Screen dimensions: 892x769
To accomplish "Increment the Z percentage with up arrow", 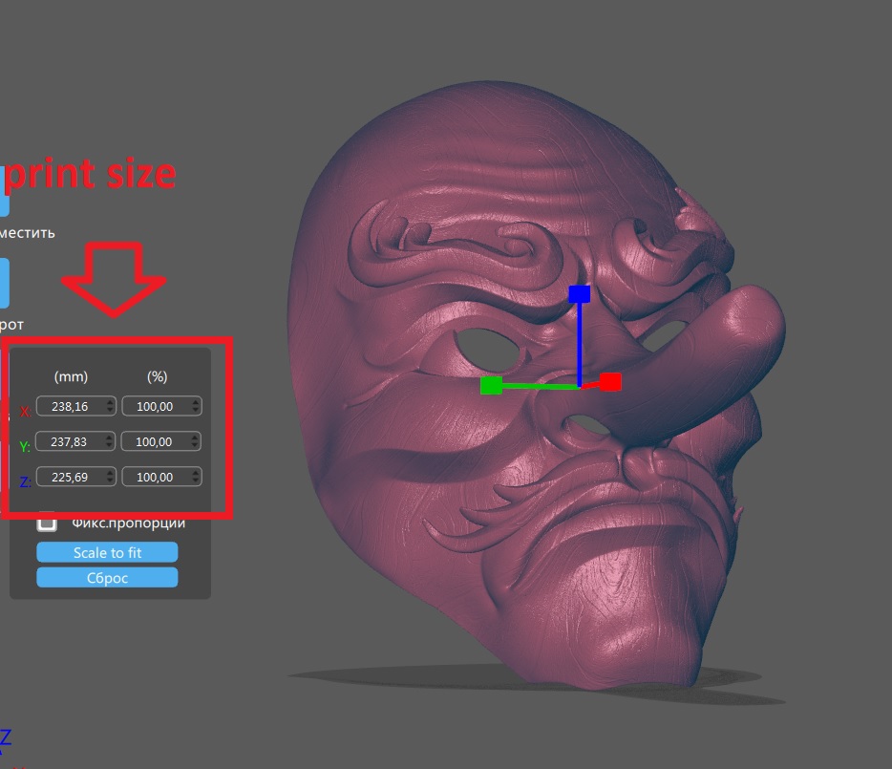I will coord(196,472).
